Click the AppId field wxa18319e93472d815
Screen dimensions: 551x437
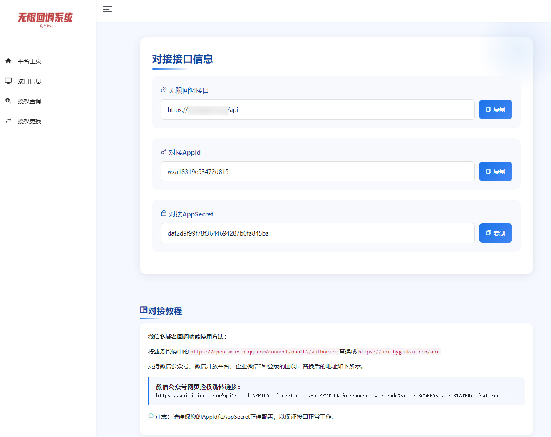click(318, 171)
